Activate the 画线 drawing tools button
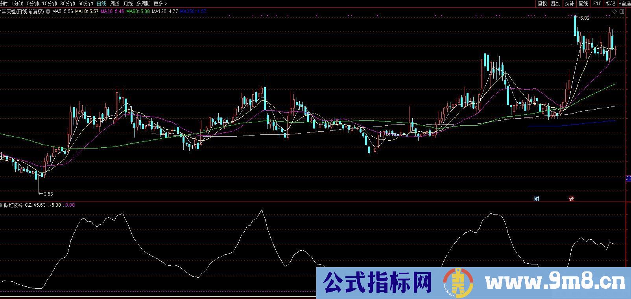 pos(583,4)
